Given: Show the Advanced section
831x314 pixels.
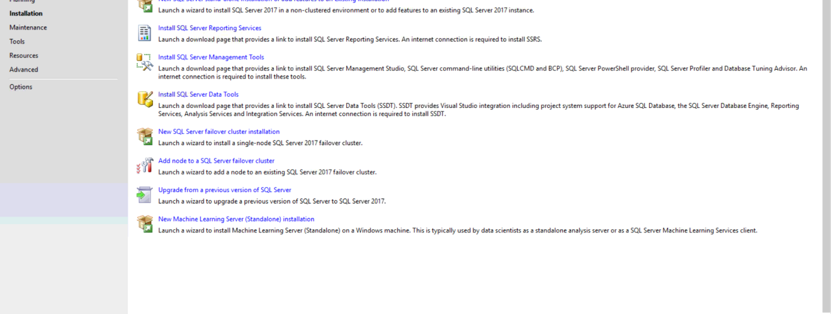Looking at the screenshot, I should (x=23, y=70).
